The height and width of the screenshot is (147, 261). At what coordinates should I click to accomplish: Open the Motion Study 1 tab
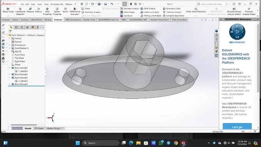tap(54, 128)
